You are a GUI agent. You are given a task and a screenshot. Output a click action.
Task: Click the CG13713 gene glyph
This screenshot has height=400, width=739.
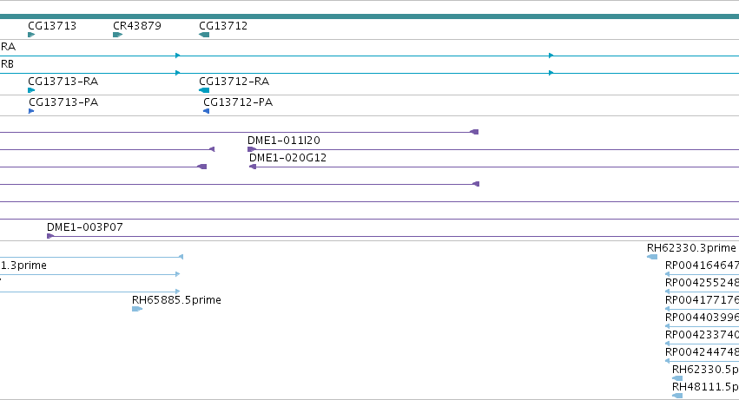click(31, 35)
